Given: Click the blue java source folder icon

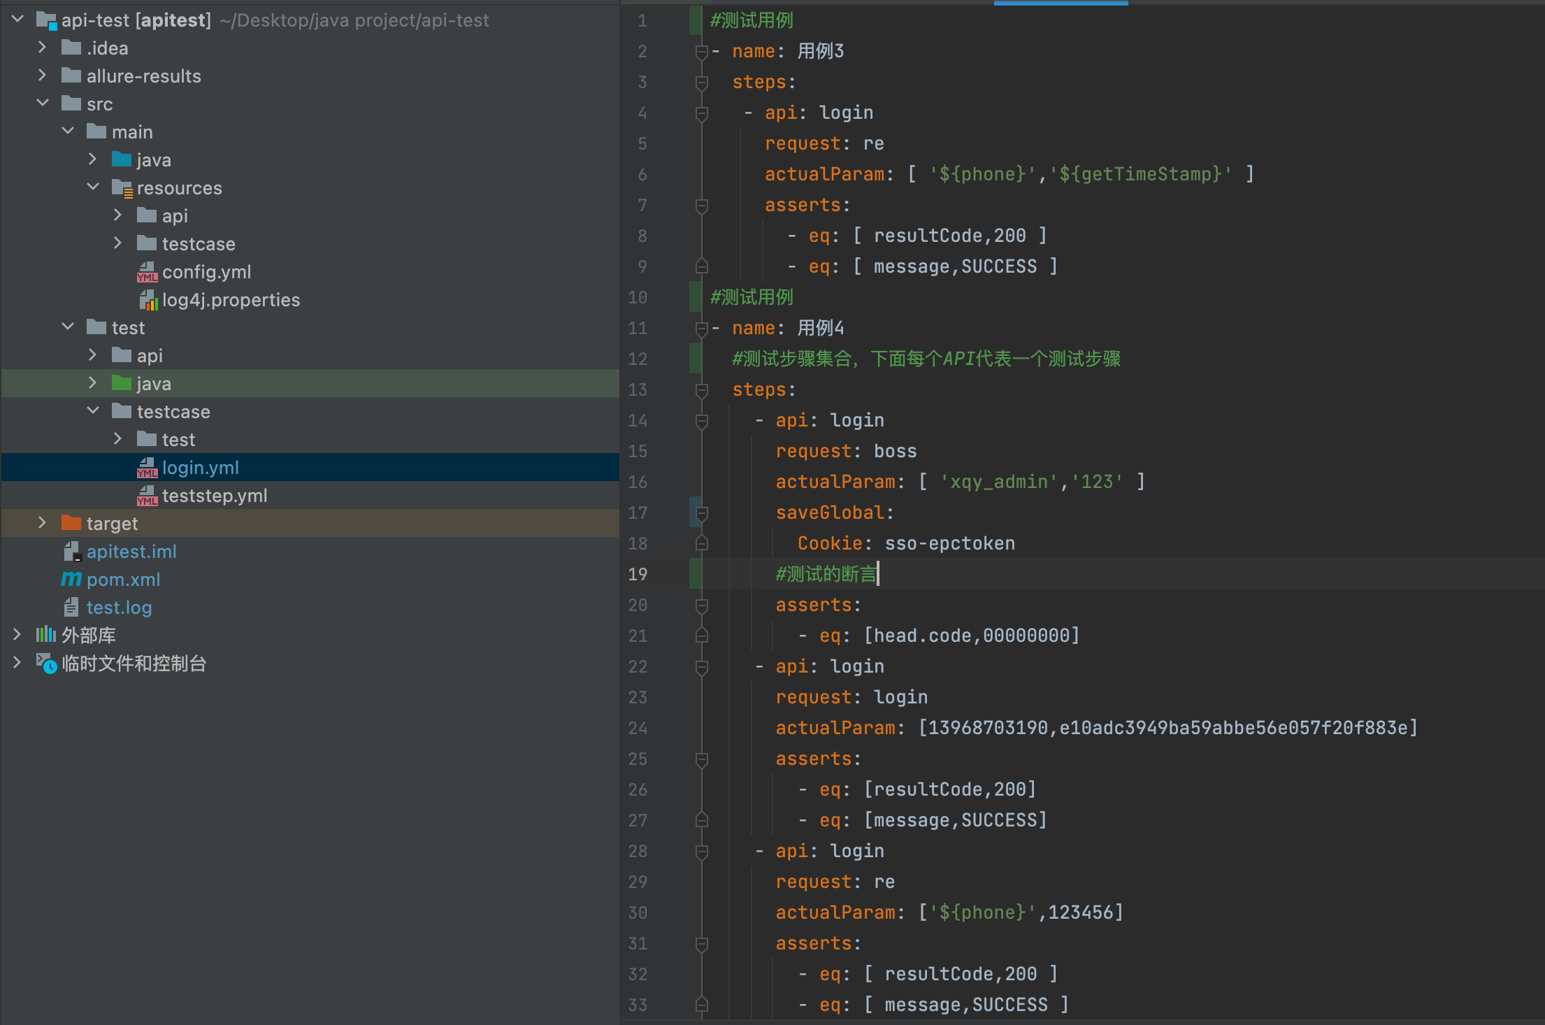Looking at the screenshot, I should pos(122,159).
